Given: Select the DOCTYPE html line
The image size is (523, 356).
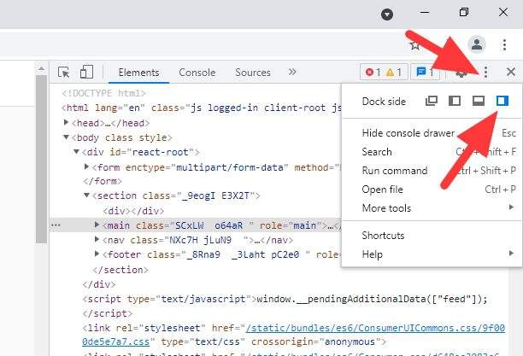Looking at the screenshot, I should point(103,93).
